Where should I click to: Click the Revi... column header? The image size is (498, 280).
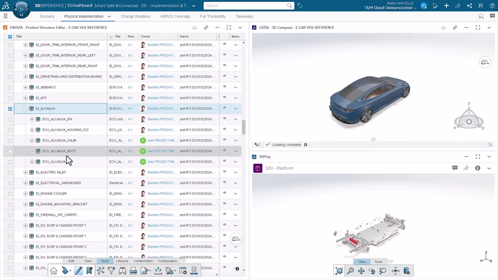pyautogui.click(x=132, y=36)
